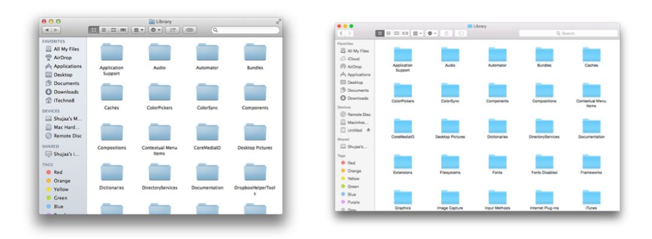Open AirDrop in the left window's sidebar
The width and height of the screenshot is (652, 239).
(62, 57)
